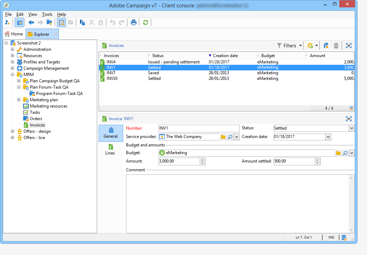The height and width of the screenshot is (255, 367).
Task: Sort by the Creation date column
Action: point(232,56)
